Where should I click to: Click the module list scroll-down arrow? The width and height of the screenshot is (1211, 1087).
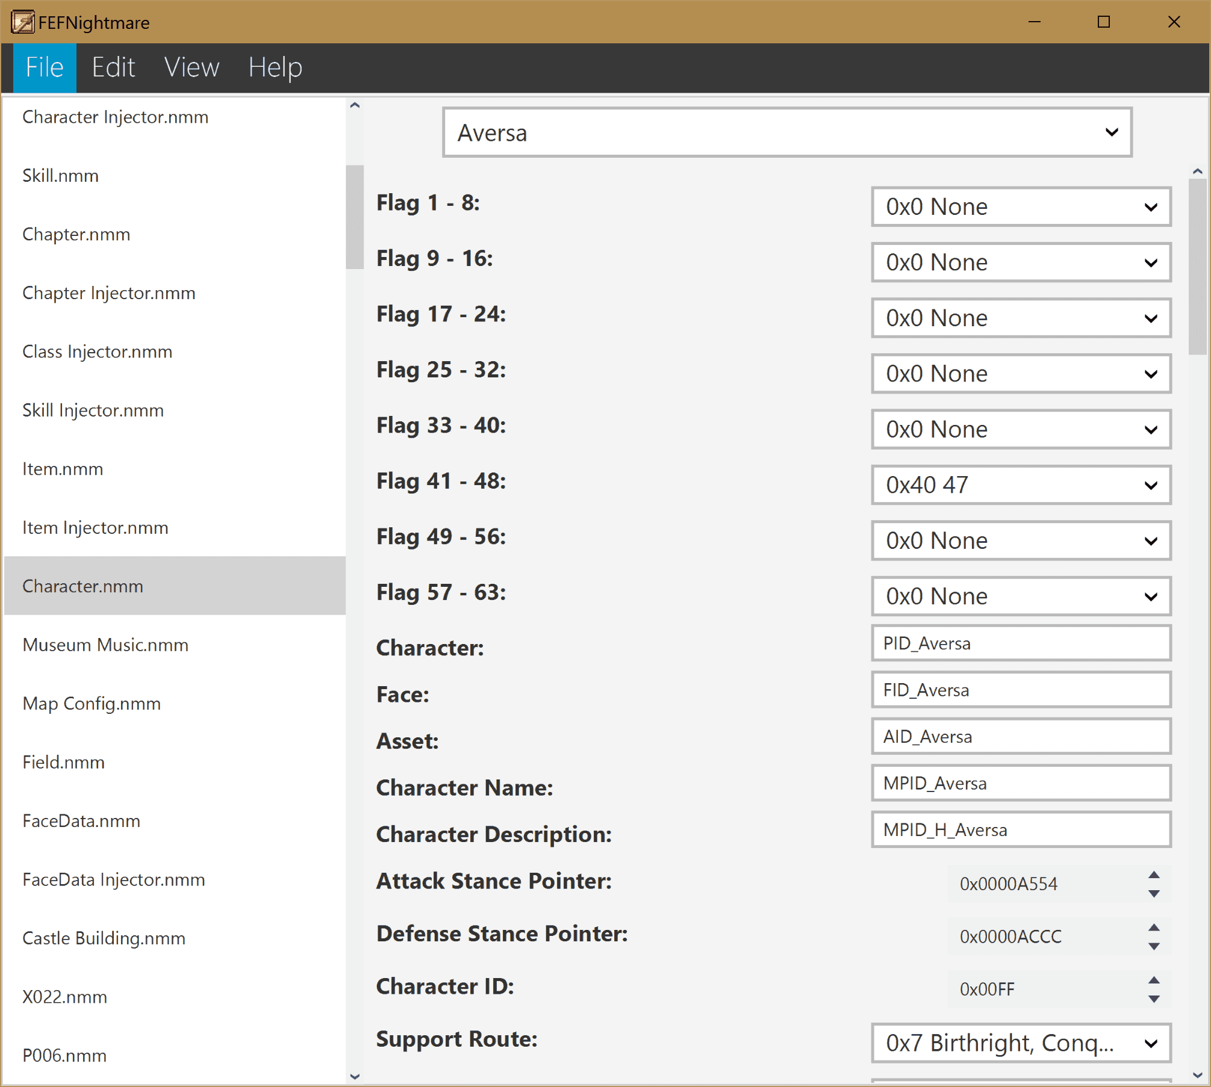(355, 1077)
